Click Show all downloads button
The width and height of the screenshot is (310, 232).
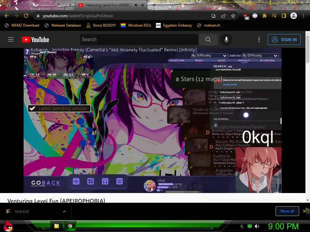287,211
